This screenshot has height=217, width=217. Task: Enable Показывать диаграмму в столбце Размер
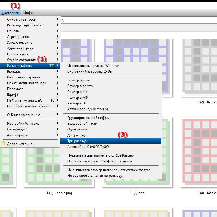[100, 155]
